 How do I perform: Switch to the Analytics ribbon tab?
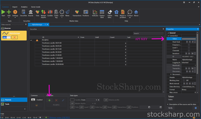(x=24, y=7)
